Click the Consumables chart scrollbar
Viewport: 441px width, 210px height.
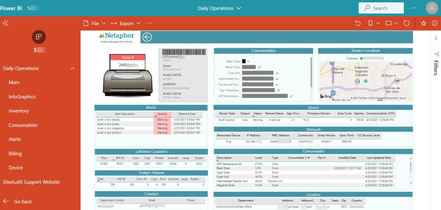311,72
